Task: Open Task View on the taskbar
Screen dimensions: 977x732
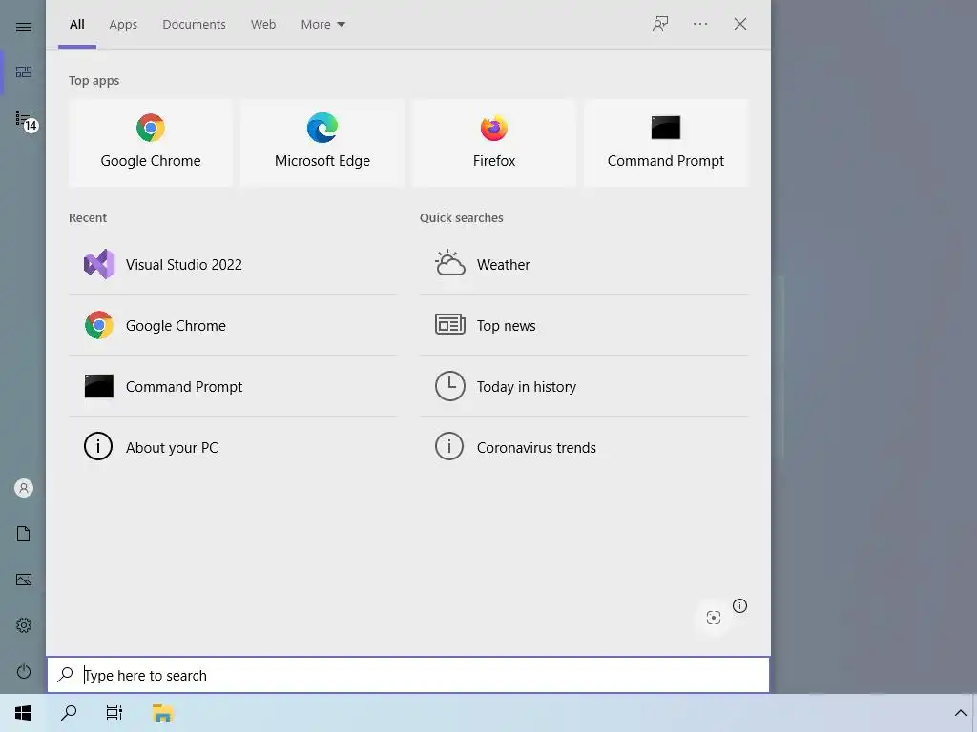Action: click(114, 713)
